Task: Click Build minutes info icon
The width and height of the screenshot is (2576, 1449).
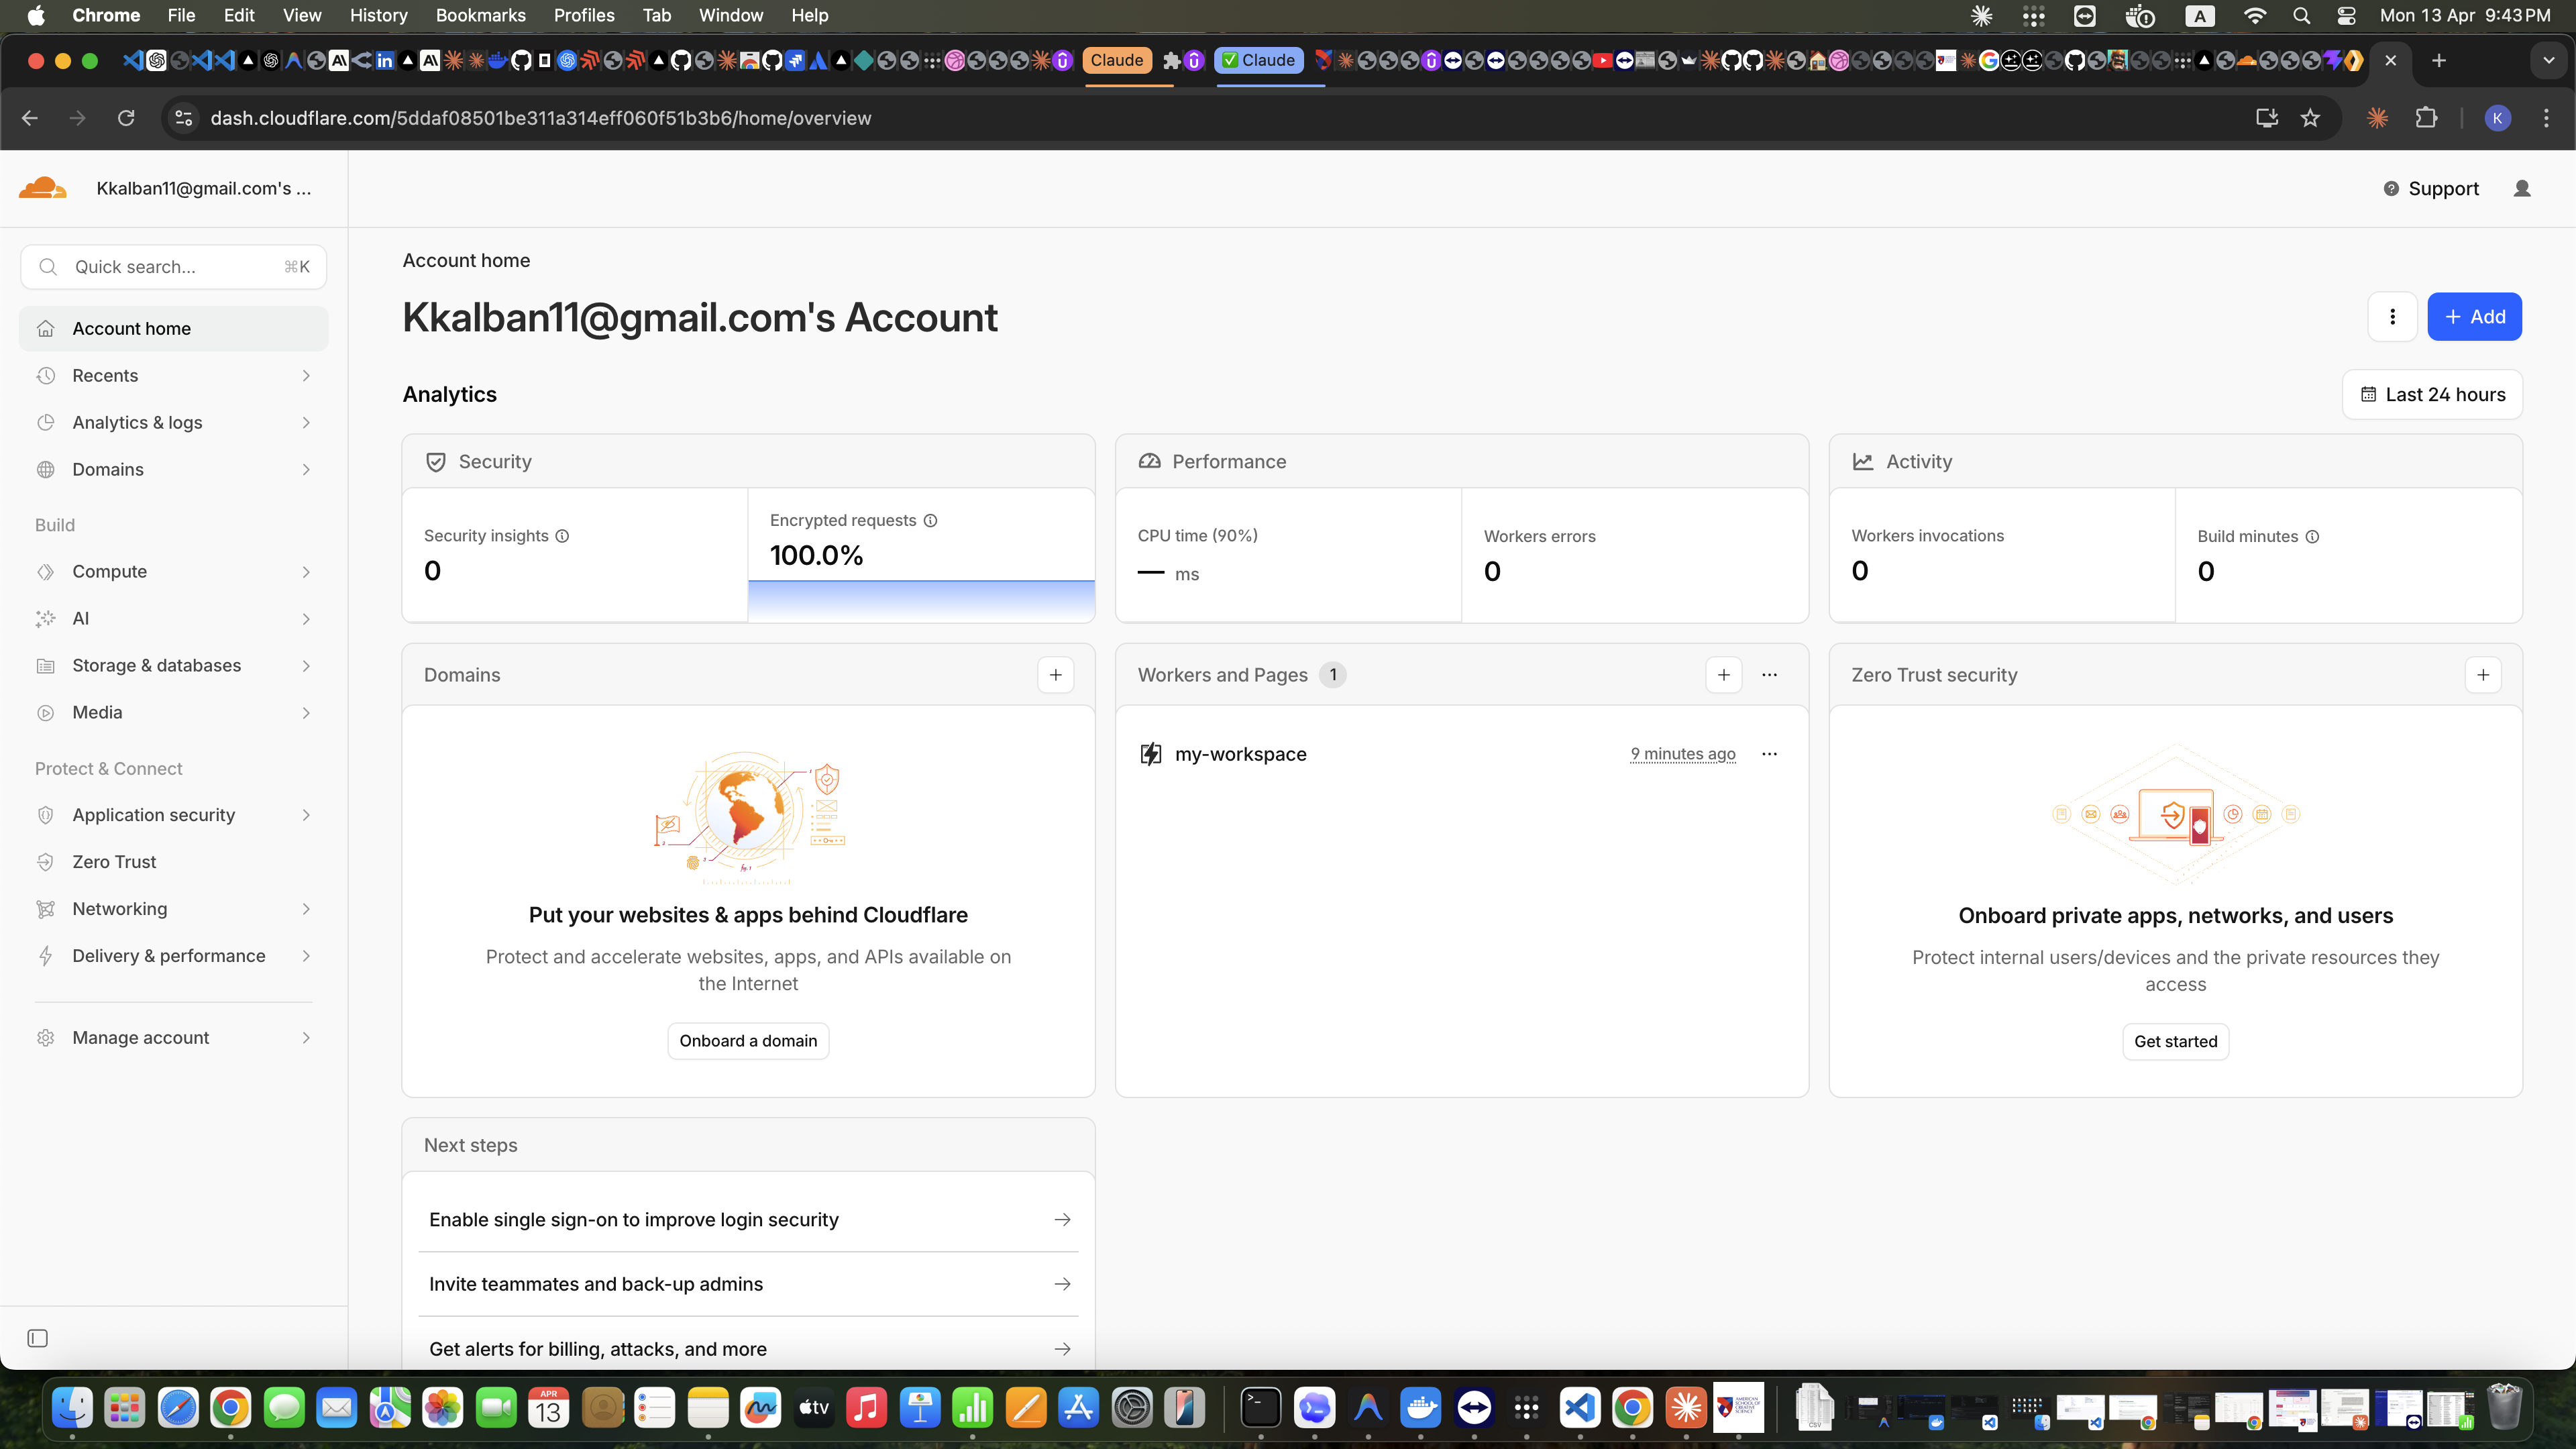Action: (x=2312, y=537)
